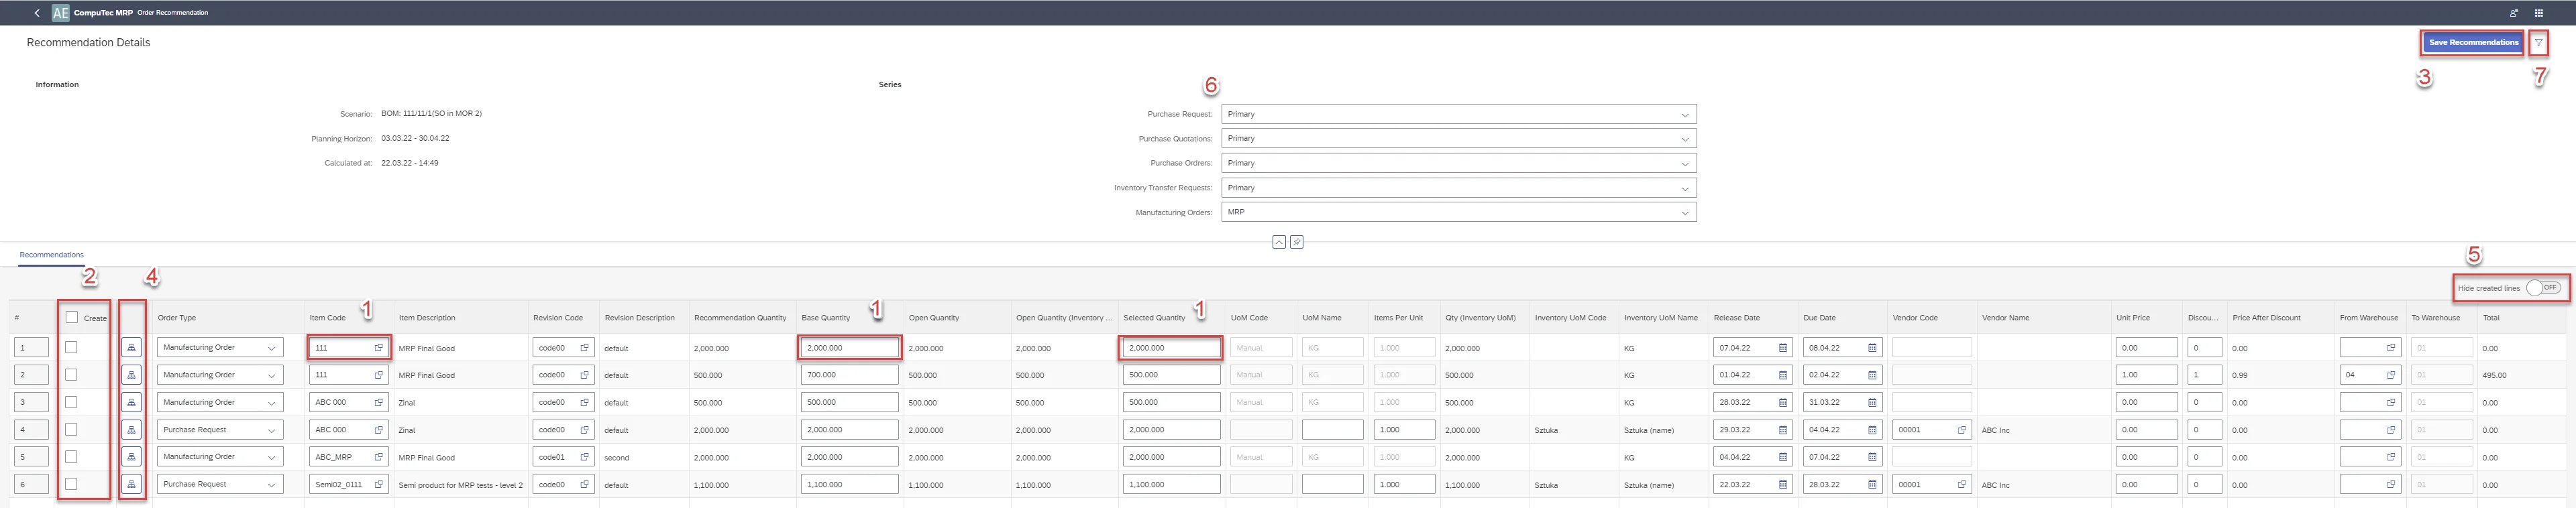
Task: Click the Selected Quantity field in row 1
Action: point(1169,348)
